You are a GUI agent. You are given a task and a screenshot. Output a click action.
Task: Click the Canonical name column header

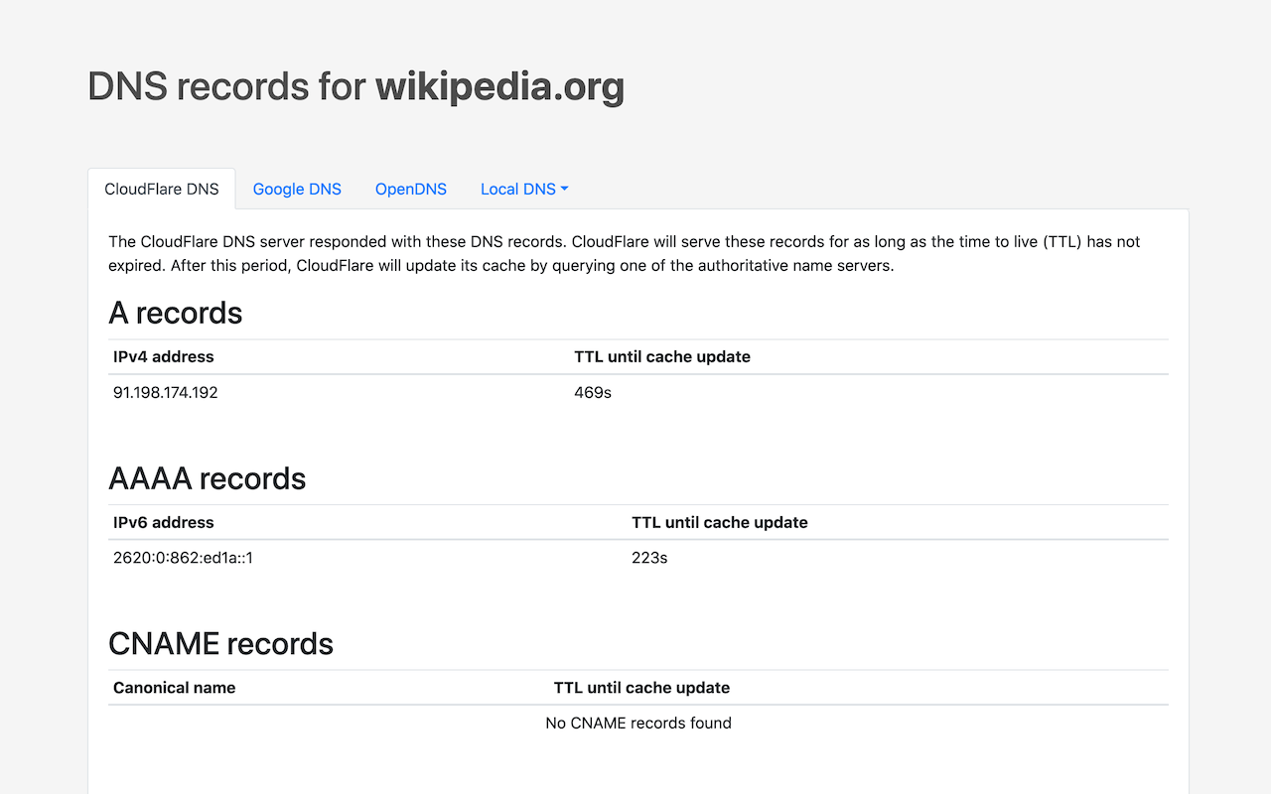click(175, 687)
